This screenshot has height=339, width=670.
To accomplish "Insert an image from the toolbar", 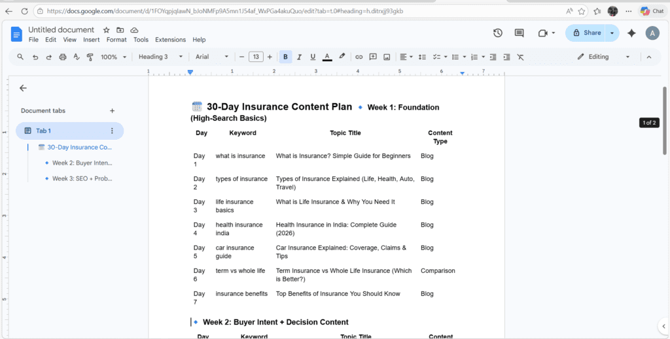I will pos(387,57).
